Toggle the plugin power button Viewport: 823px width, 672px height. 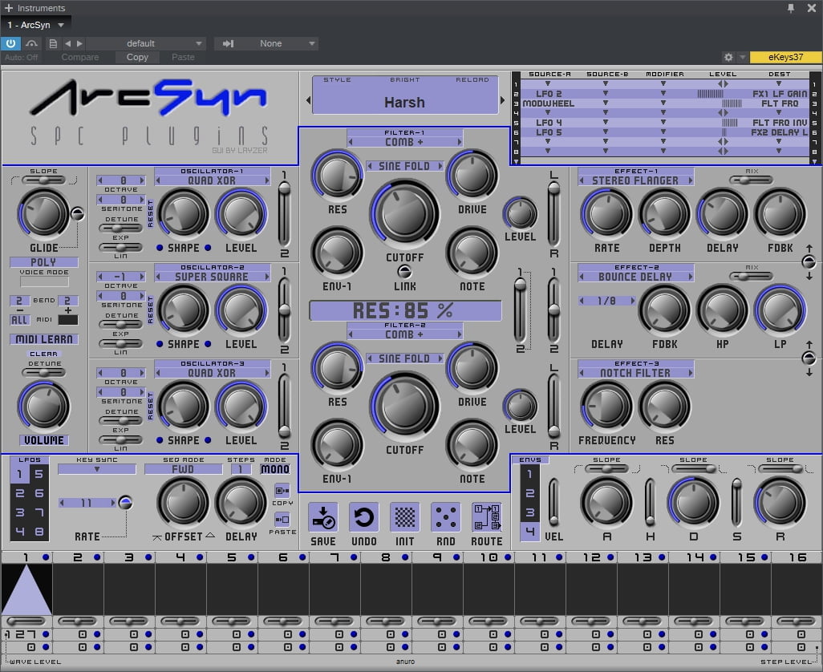(x=10, y=43)
